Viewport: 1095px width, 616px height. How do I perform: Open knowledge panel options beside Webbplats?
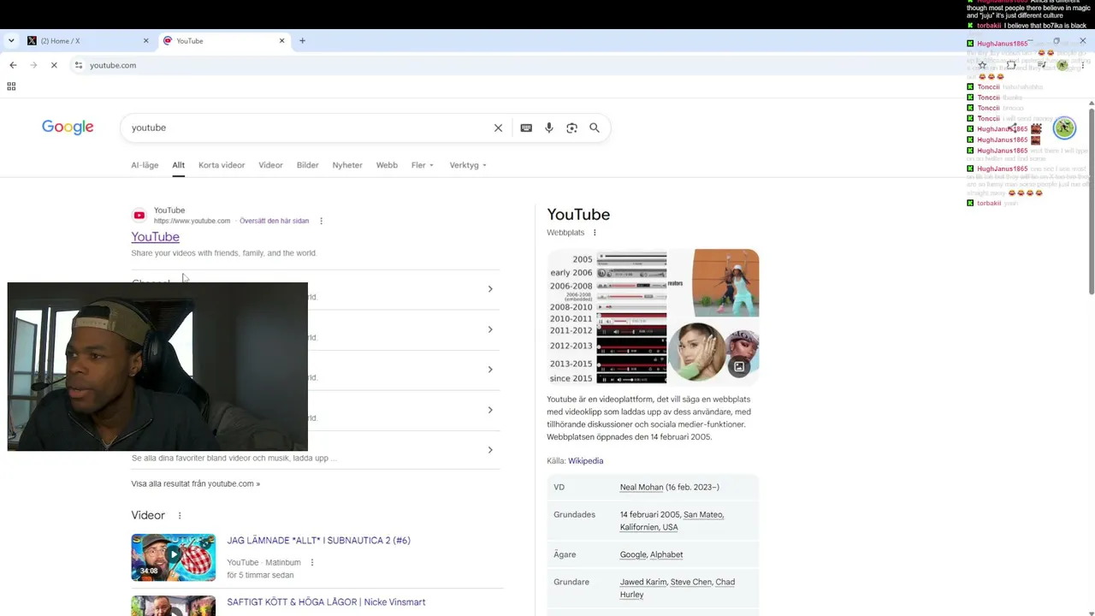[x=595, y=233]
